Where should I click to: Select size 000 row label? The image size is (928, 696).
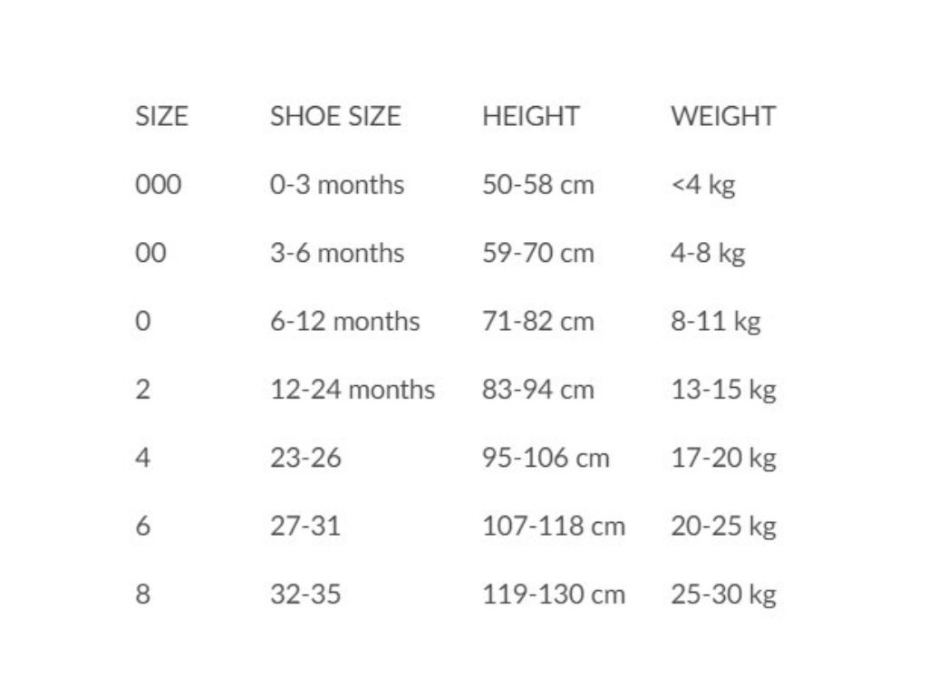[158, 185]
